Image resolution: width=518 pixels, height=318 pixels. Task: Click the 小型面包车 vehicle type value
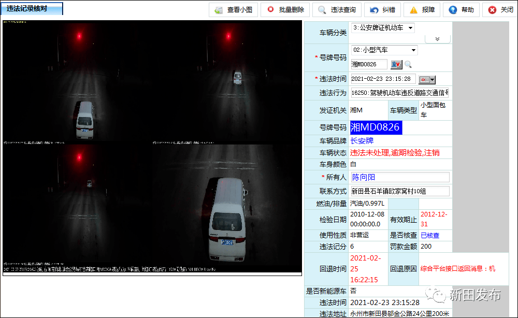point(433,110)
